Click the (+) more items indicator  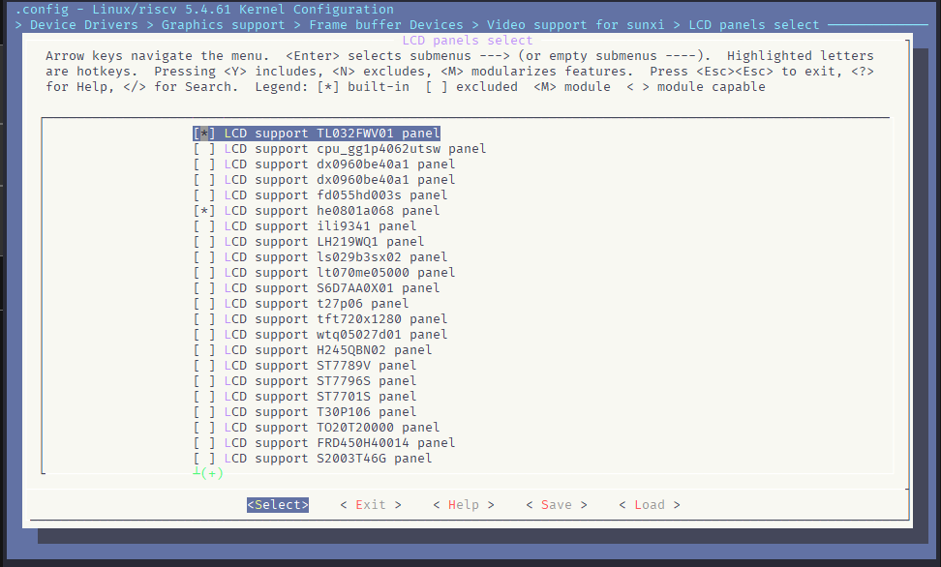click(209, 473)
